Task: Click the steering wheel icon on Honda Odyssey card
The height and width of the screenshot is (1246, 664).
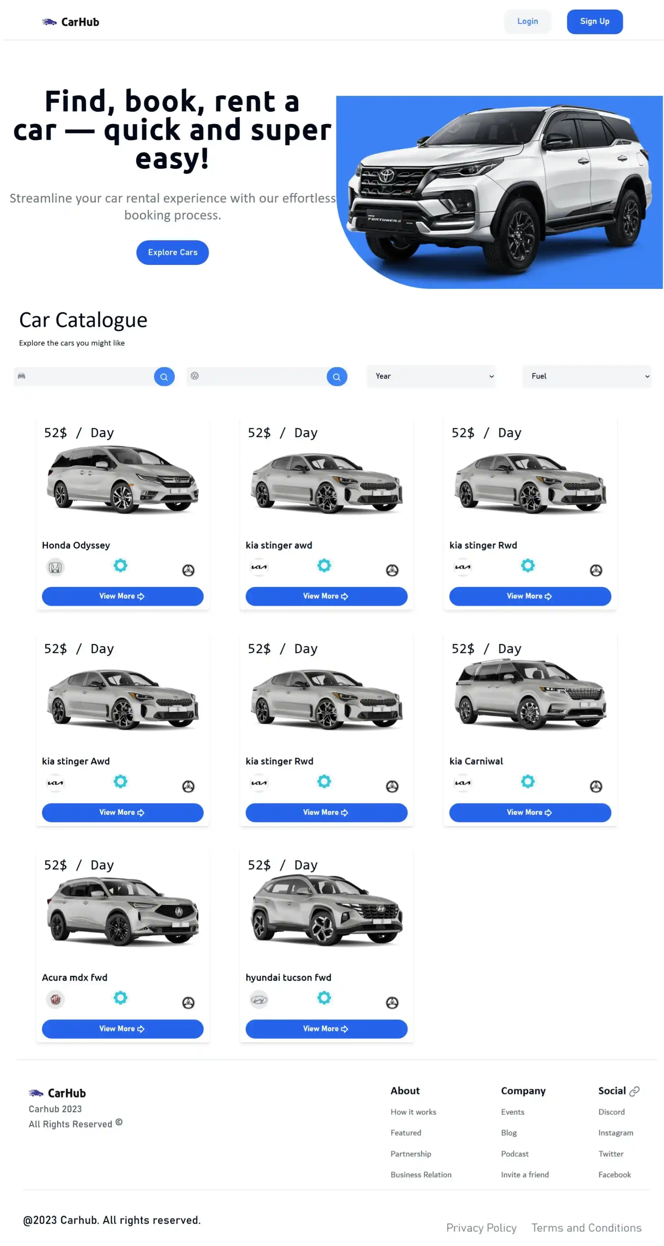Action: click(x=189, y=570)
